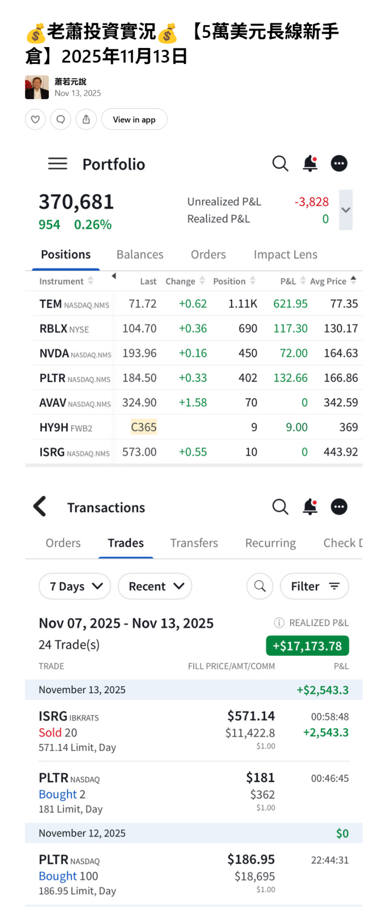
Task: Switch to the Balances tab
Action: tap(140, 254)
